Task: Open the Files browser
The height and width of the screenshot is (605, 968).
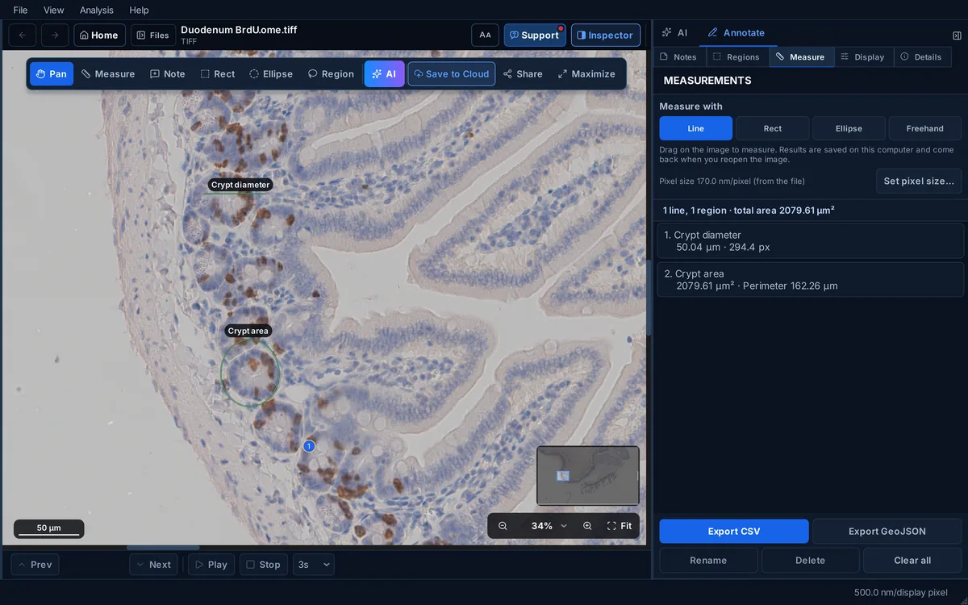Action: (153, 35)
